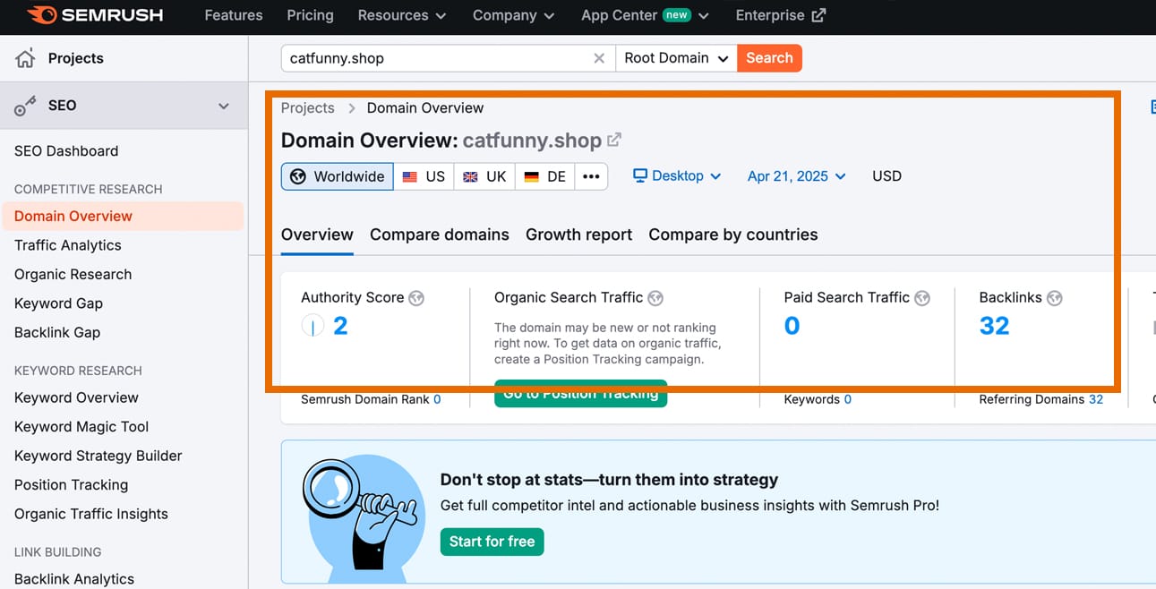Open the Authority Score value 2
1156x589 pixels.
click(340, 327)
